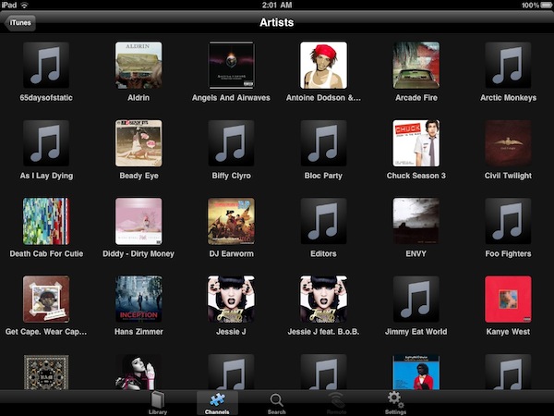Click the Biffy Clyro label
554x416 pixels.
click(231, 176)
